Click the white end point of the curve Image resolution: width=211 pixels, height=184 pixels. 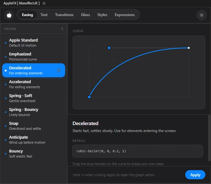189,48
